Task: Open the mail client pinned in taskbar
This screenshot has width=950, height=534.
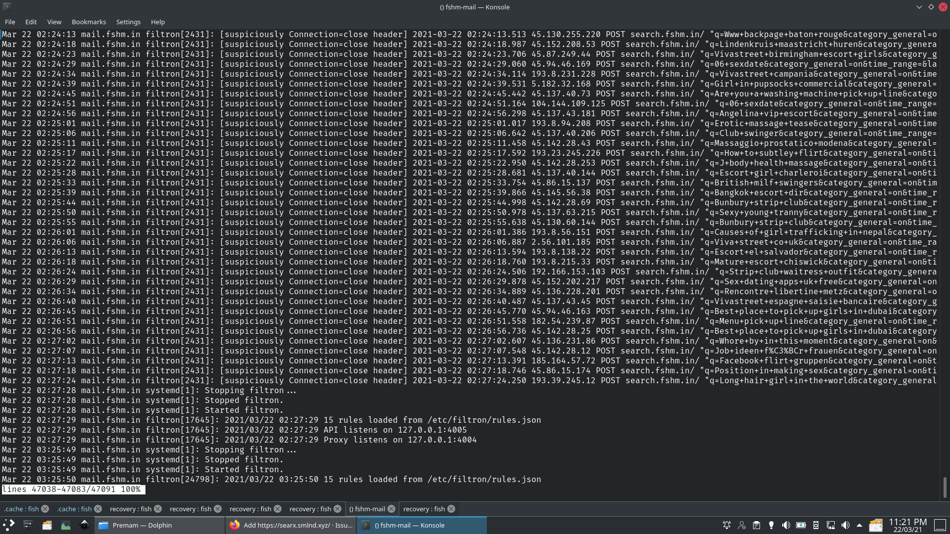Action: [x=47, y=525]
